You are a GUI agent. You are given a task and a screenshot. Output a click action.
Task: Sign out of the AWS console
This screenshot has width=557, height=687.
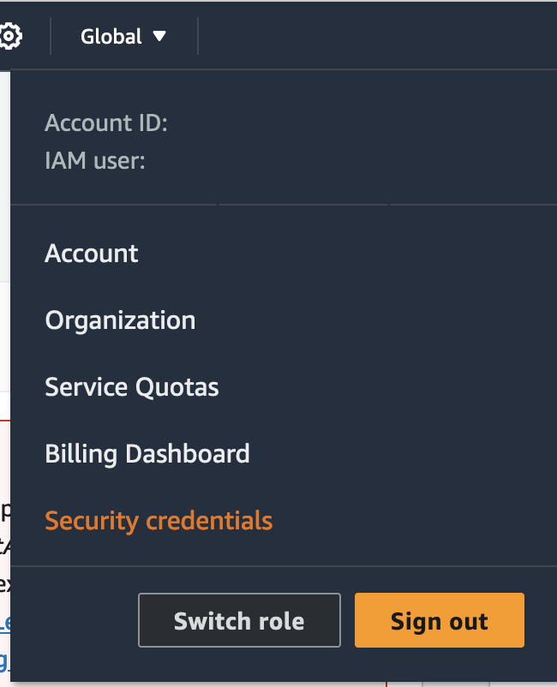(x=439, y=619)
